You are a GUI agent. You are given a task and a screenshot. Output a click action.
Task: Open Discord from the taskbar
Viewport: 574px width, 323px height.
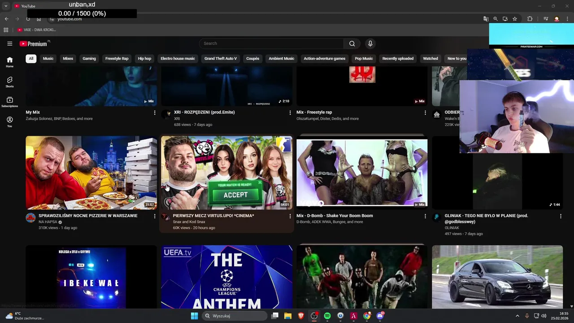click(x=380, y=316)
